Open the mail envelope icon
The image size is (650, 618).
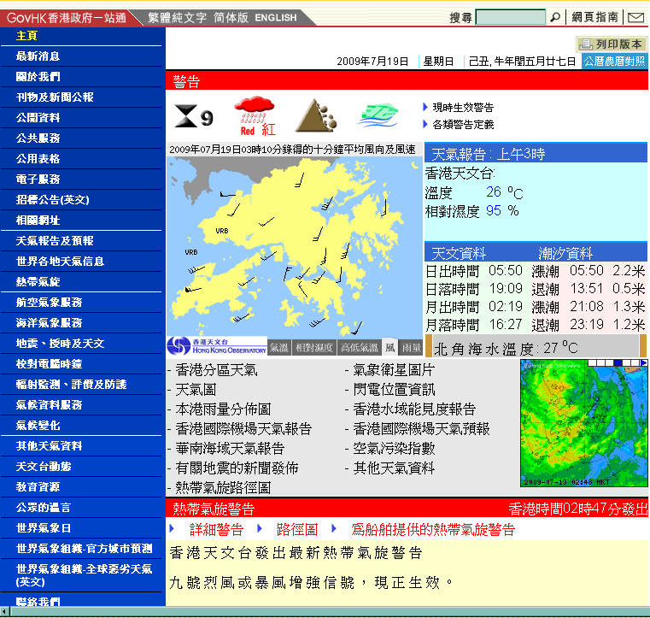[x=635, y=17]
